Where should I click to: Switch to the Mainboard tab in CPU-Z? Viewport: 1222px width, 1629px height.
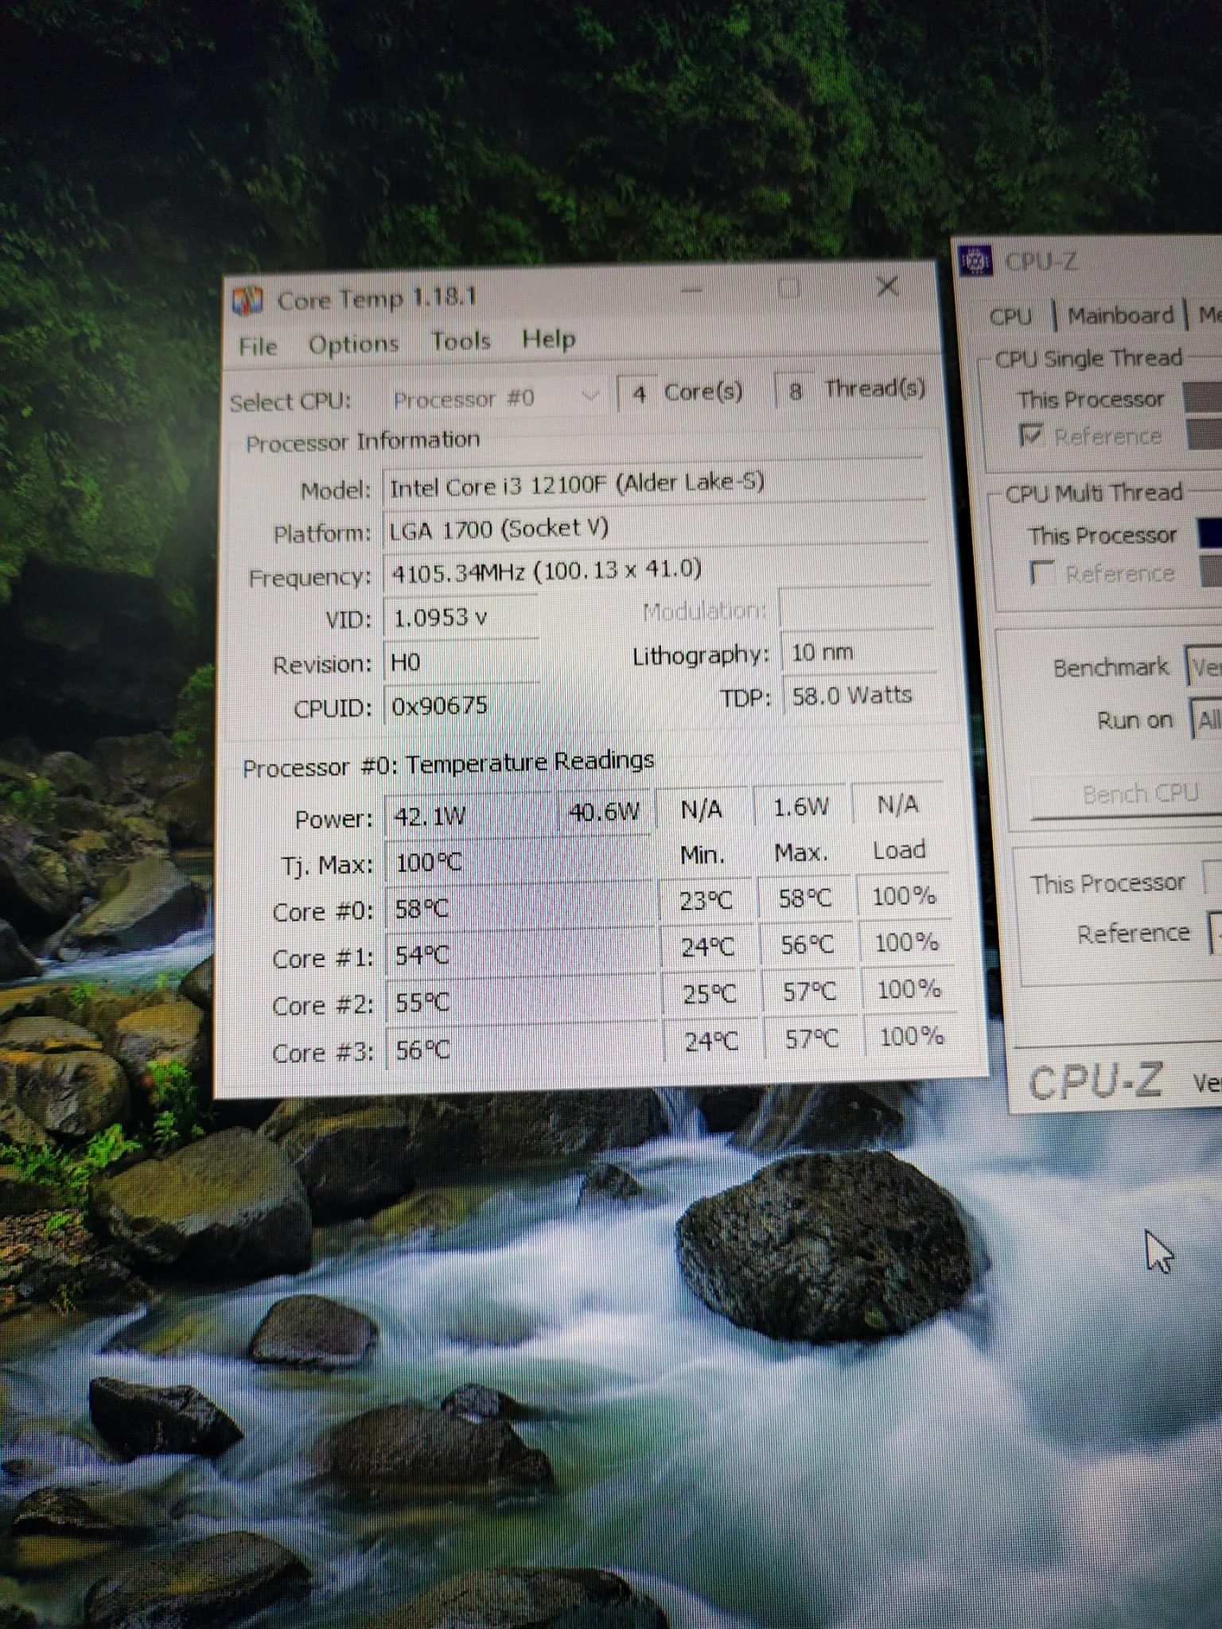click(x=1120, y=316)
